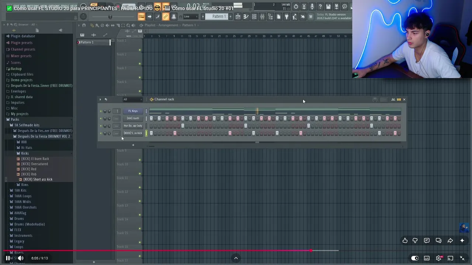Add new pattern with plus button

231,17
